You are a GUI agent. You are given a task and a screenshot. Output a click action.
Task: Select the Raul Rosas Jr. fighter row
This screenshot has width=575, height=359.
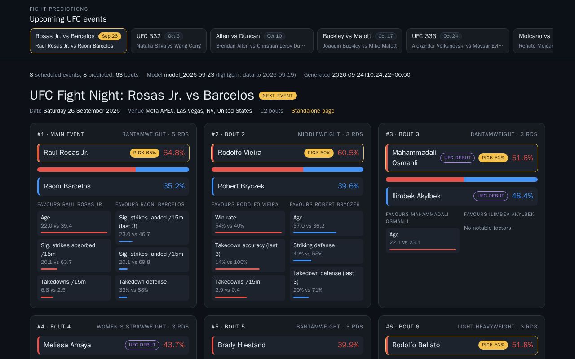click(x=113, y=153)
